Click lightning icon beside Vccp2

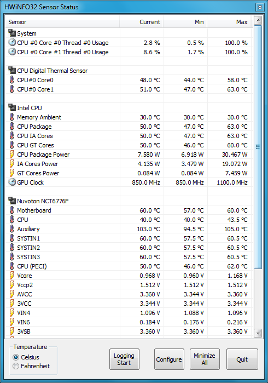[11, 284]
